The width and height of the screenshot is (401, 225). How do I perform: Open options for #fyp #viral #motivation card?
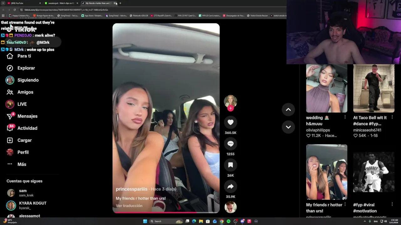click(392, 204)
